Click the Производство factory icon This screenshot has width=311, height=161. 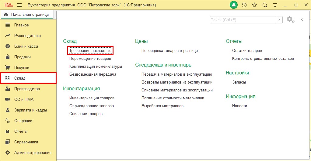coord(8,89)
